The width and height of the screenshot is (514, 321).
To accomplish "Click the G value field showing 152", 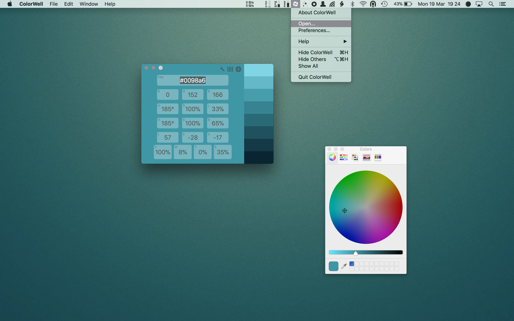I will coord(193,95).
